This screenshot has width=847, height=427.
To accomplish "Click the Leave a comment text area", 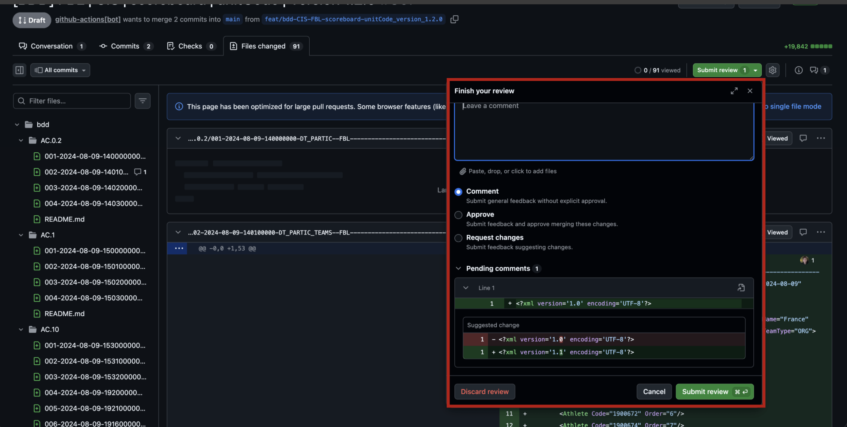I will pos(604,131).
